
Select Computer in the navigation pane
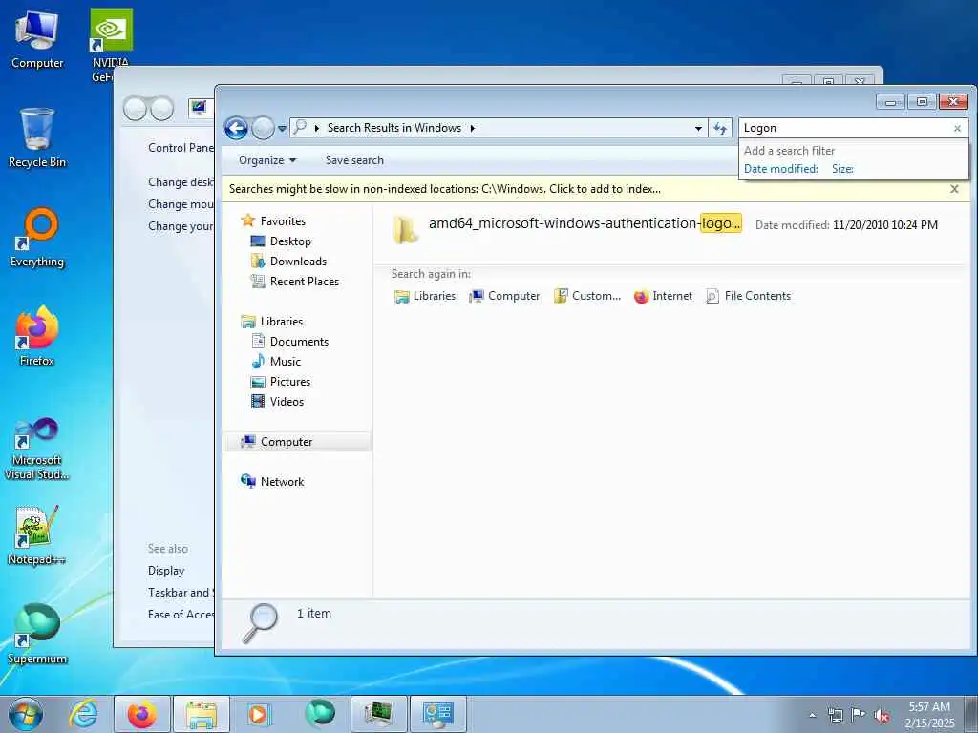[x=297, y=442]
